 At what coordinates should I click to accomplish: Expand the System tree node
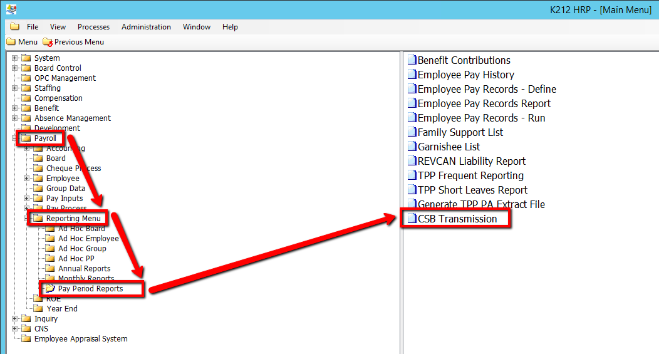coord(14,58)
